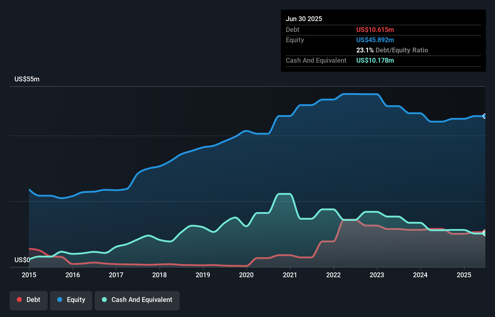Click the teal Cash And Equivalent legend dot
495x317 pixels.
point(104,300)
